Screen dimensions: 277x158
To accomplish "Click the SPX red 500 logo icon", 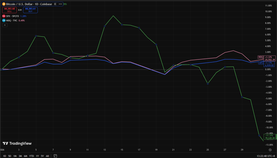I will [4, 16].
